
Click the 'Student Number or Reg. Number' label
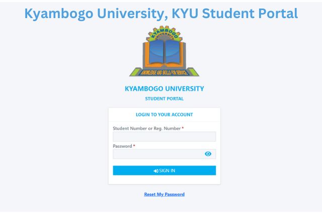pos(146,129)
